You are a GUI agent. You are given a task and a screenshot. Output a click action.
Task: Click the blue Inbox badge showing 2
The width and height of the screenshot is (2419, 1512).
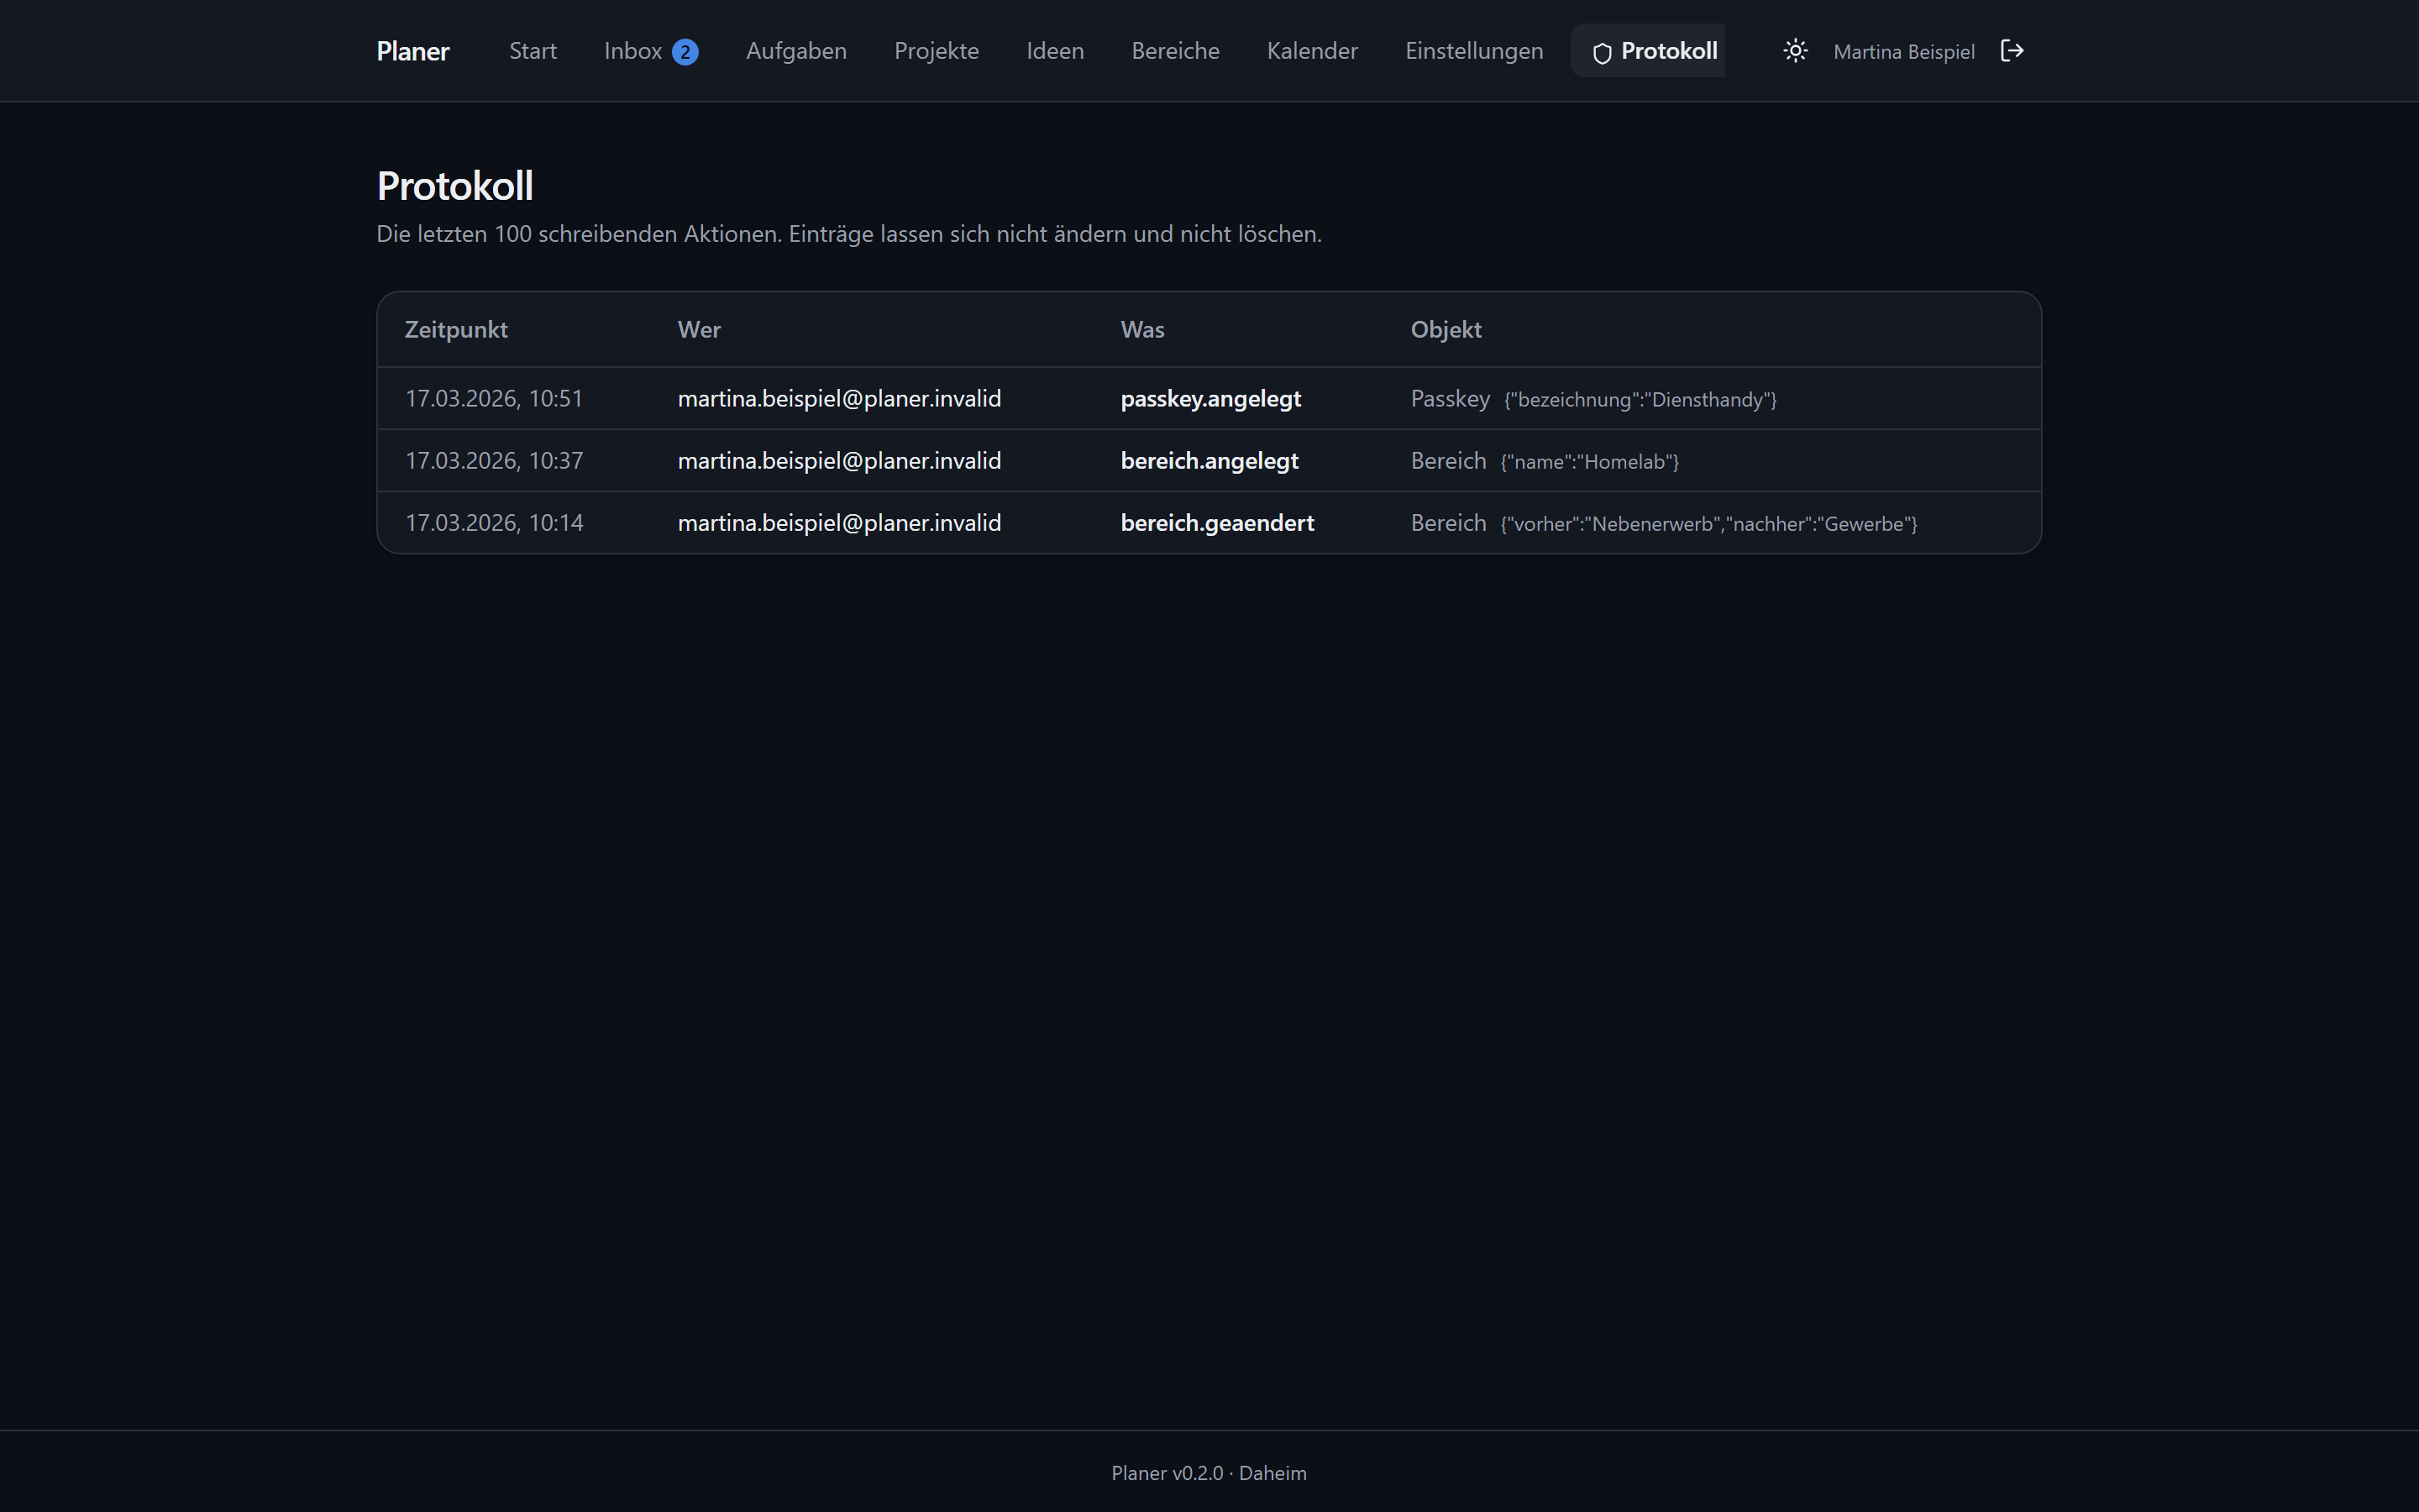pos(685,52)
